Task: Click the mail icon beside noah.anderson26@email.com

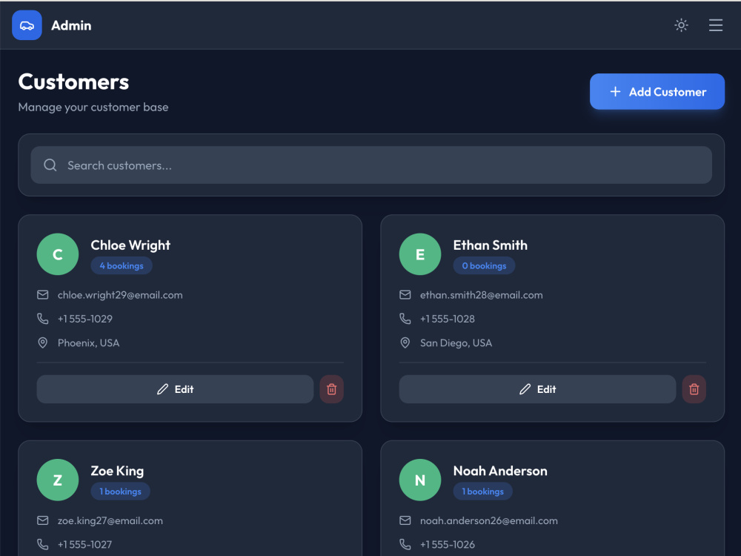Action: [x=405, y=520]
